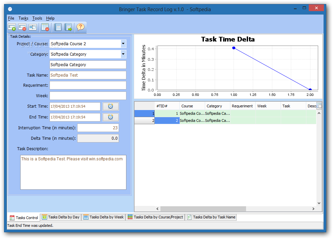
Task: Click the table's scroll down arrow
Action: pyautogui.click(x=319, y=203)
